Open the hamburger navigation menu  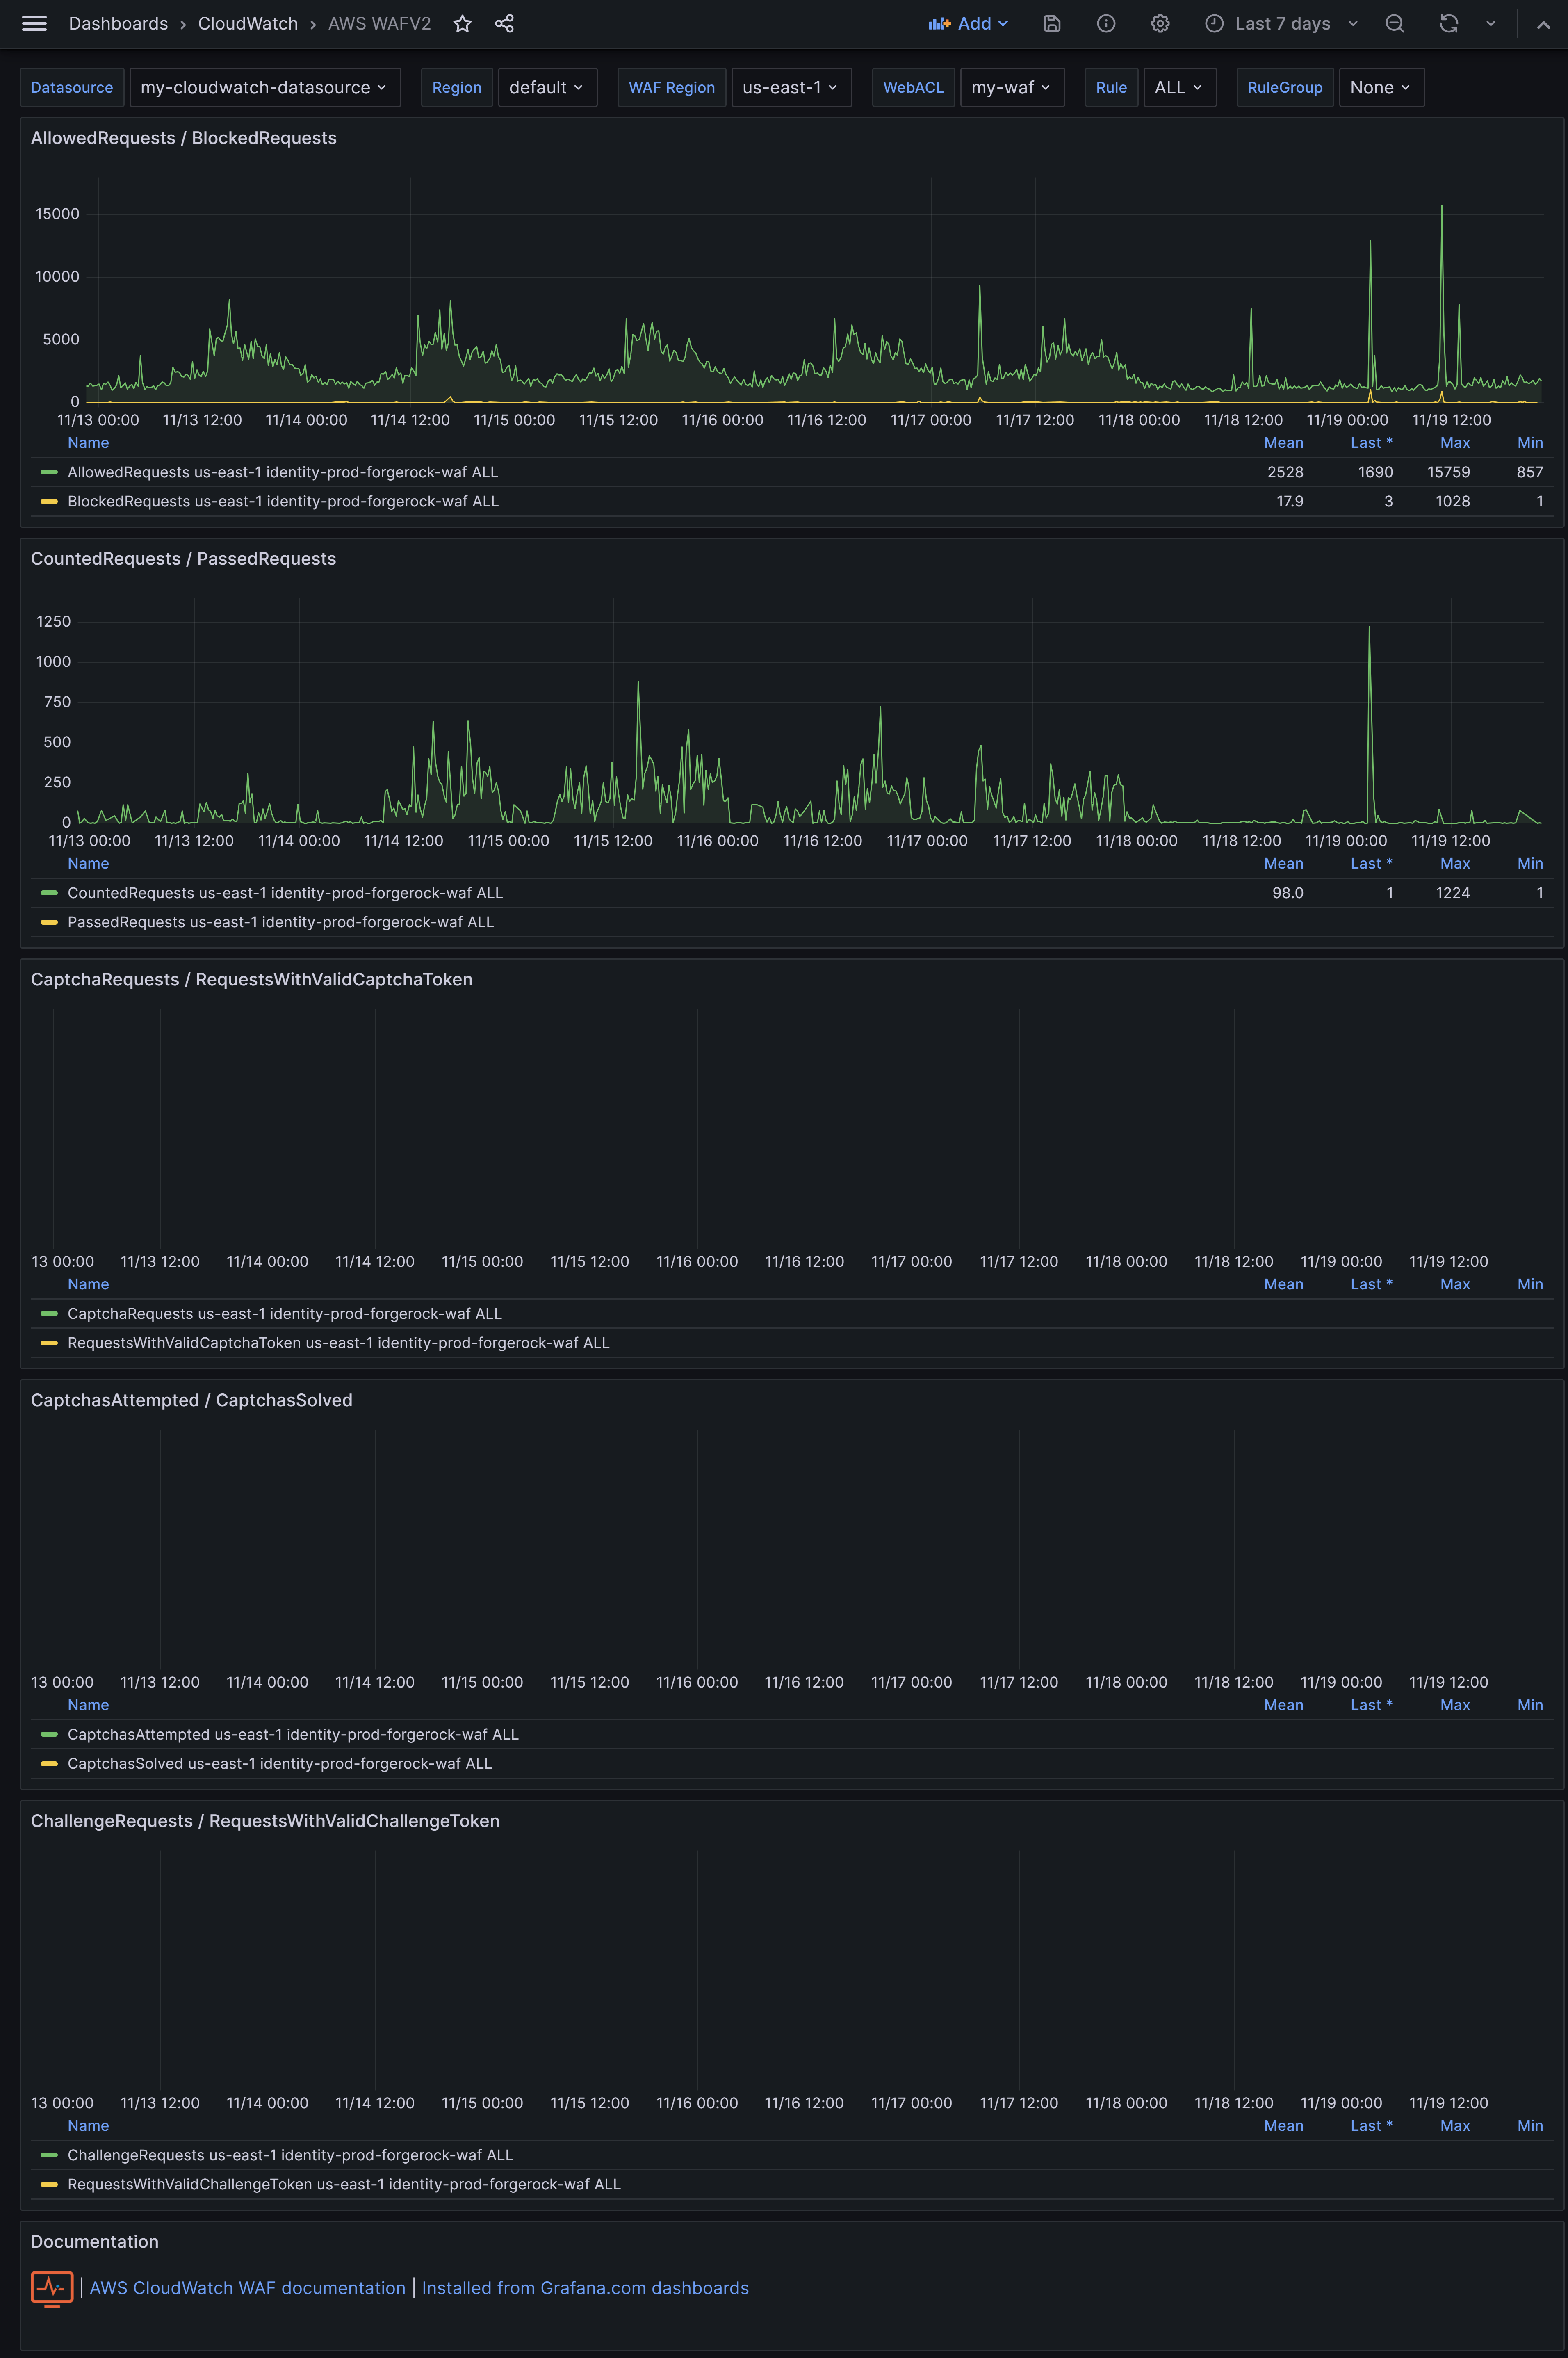34,23
